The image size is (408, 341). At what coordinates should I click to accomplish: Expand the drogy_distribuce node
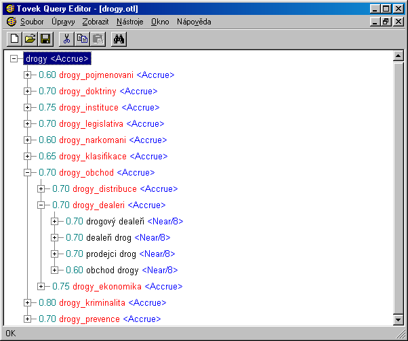click(x=41, y=189)
